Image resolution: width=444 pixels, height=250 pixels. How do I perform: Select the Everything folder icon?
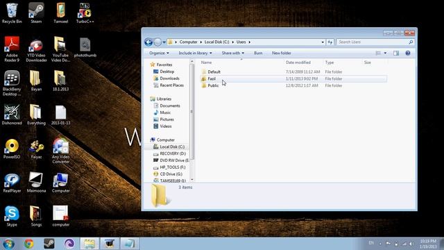tap(36, 115)
